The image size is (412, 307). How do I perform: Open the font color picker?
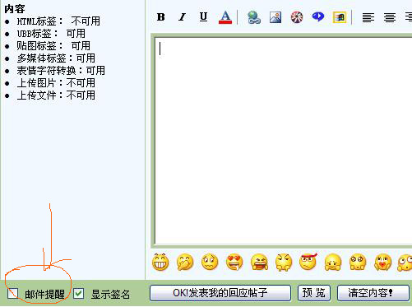pos(225,17)
